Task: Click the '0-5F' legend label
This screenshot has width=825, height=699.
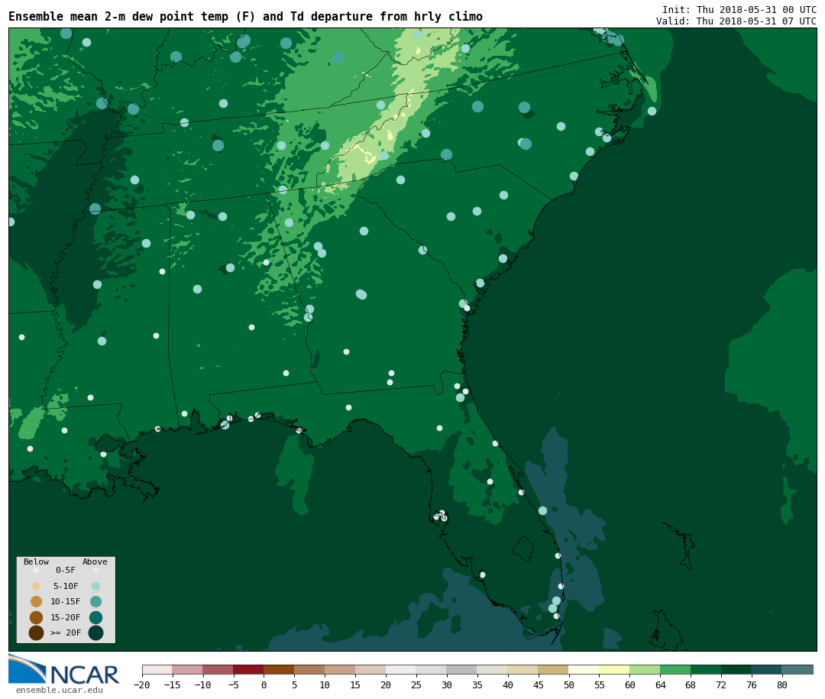Action: tap(66, 570)
